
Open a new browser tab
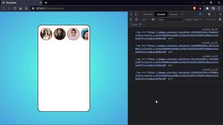pyautogui.click(x=46, y=2)
